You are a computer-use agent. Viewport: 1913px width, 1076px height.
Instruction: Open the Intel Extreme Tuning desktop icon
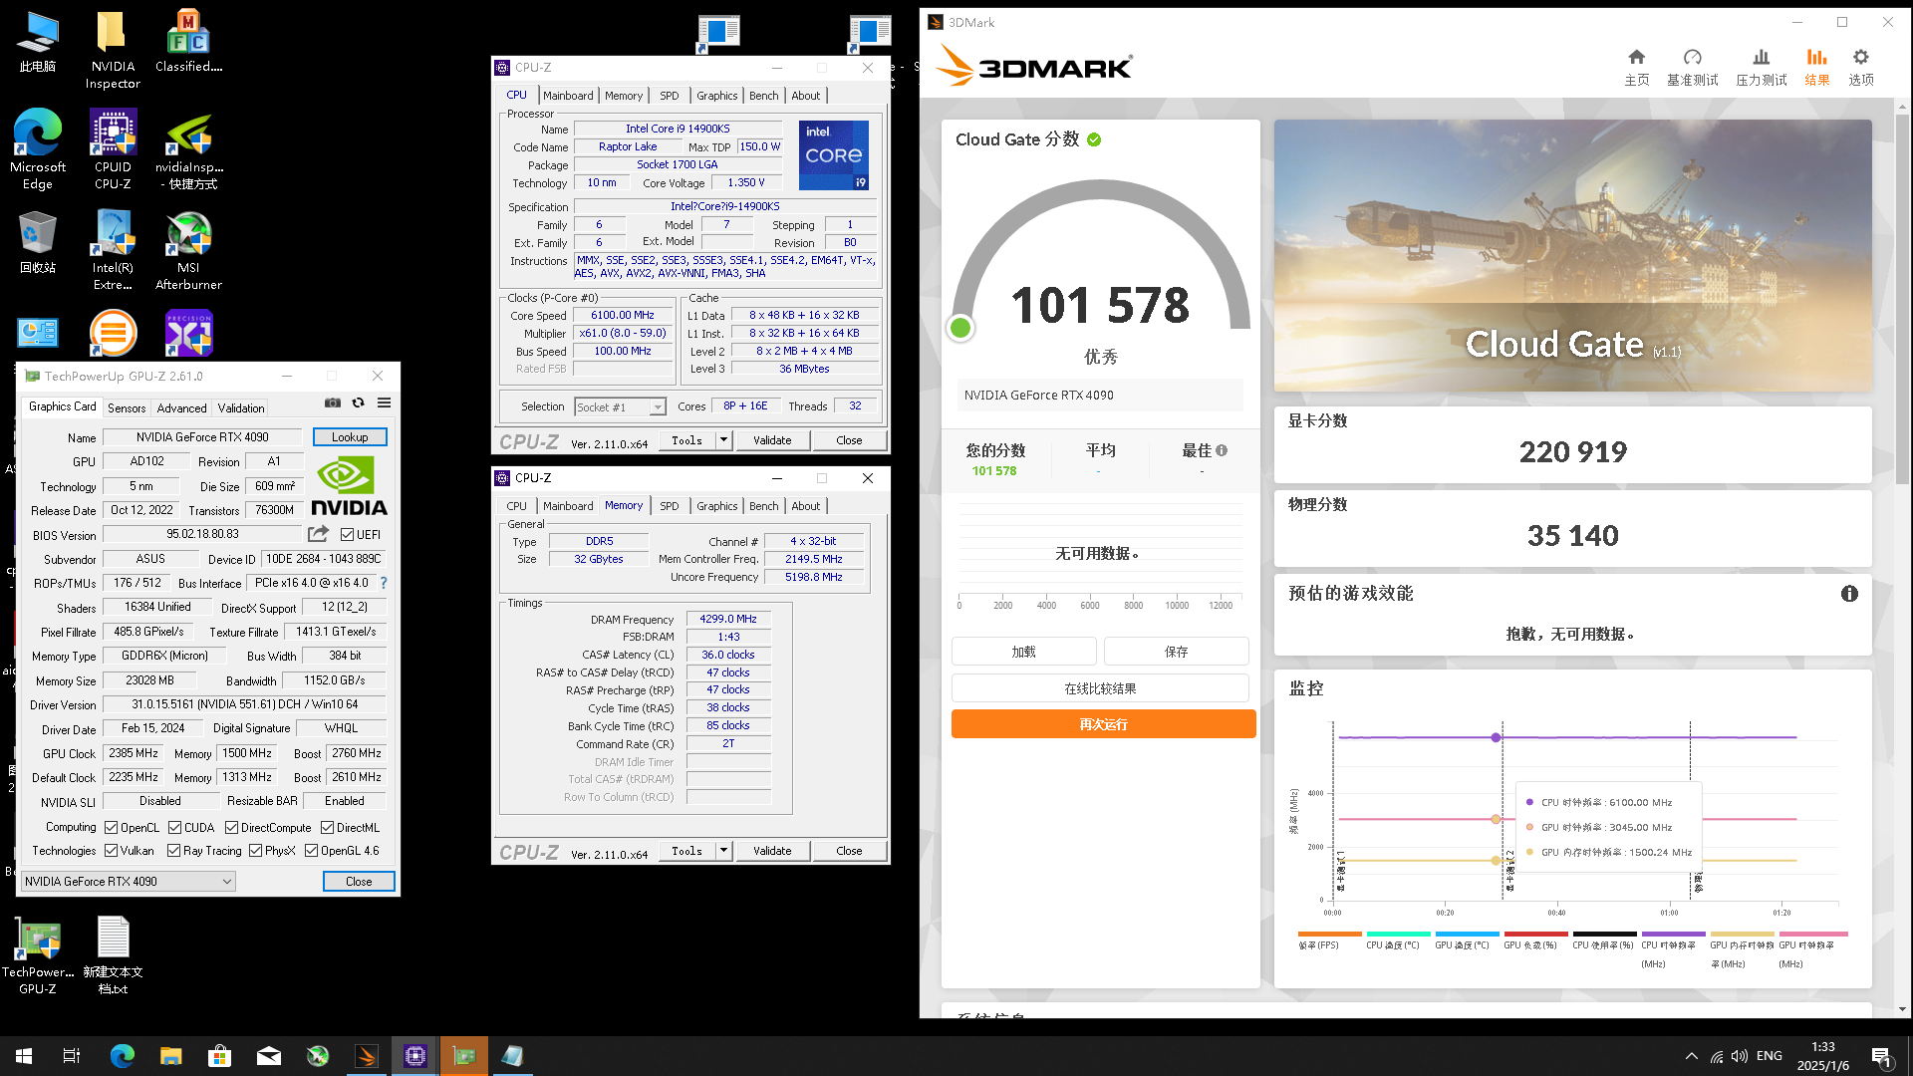click(x=113, y=250)
